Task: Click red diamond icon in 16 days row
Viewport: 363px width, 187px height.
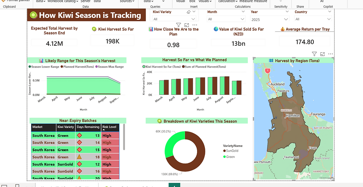Action: point(79,171)
